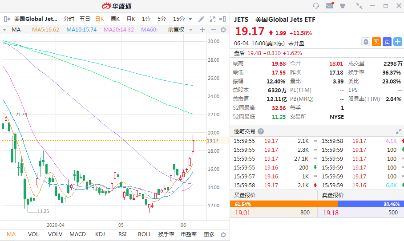Viewport: 404px width, 241px height.
Task: Select the KDJ indicator tab
Action: point(100,234)
